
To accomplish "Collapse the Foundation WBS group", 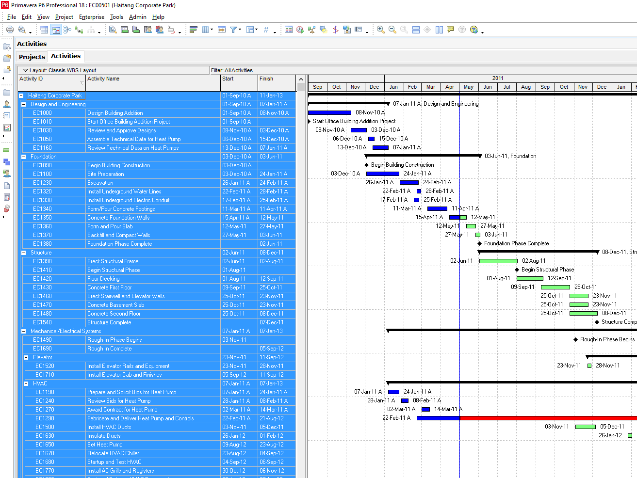I will point(23,157).
